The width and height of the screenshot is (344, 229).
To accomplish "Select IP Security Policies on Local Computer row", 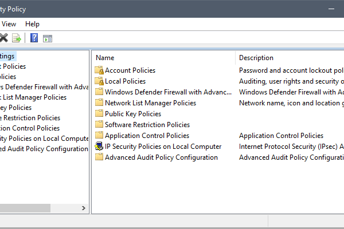I will click(x=163, y=147).
